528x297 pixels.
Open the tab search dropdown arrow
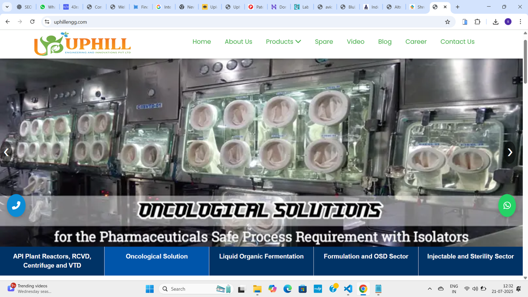tap(7, 7)
